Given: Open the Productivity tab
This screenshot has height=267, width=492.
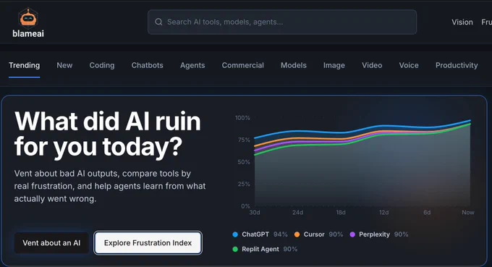Looking at the screenshot, I should point(457,65).
